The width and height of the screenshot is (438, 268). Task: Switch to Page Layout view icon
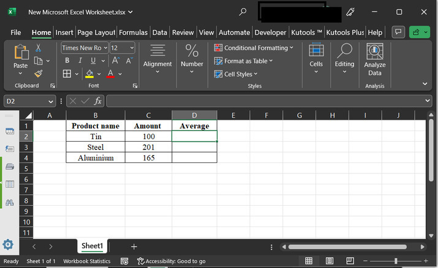click(329, 261)
